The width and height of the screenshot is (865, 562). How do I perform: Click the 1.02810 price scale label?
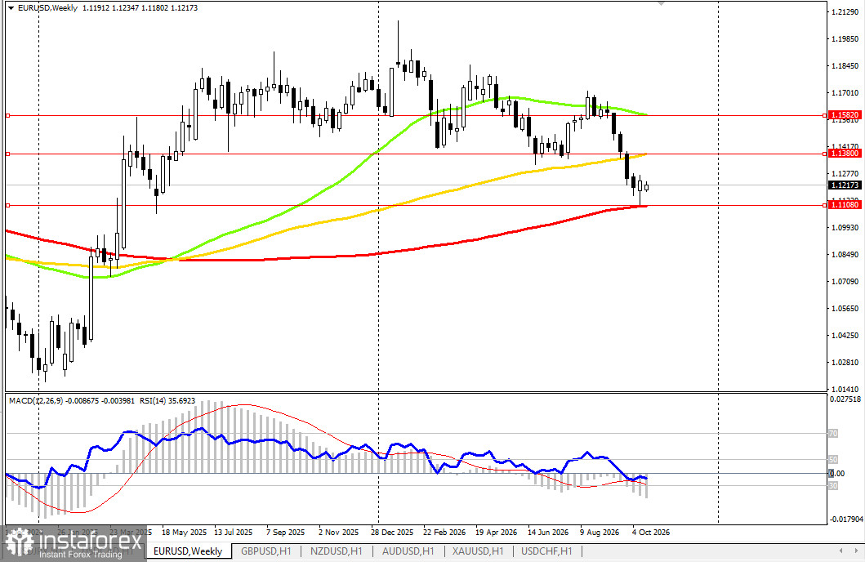coord(845,363)
